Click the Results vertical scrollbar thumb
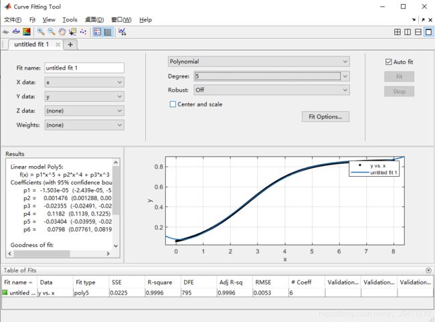435x322 pixels. 116,190
